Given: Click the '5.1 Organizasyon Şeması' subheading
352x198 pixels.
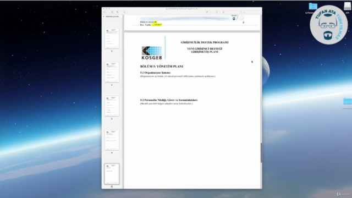Looking at the screenshot, I should (155, 73).
